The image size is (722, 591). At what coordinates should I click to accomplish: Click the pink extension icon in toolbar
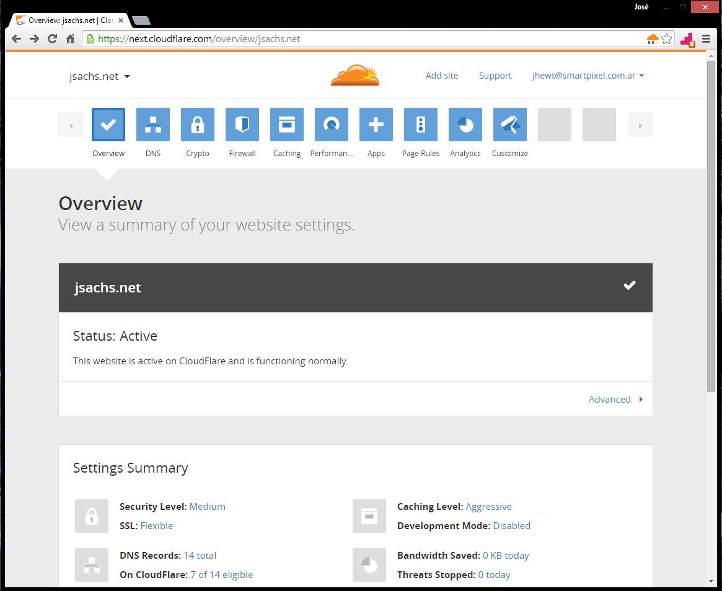(x=687, y=40)
